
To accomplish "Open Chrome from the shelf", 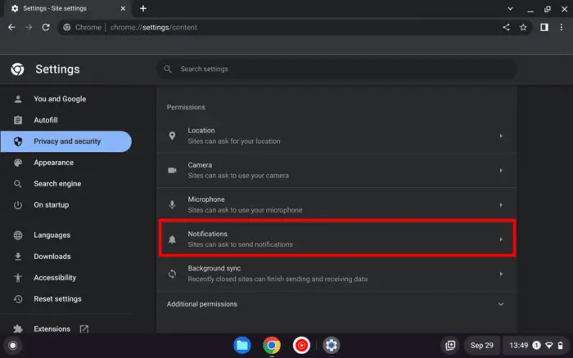I will (x=272, y=345).
